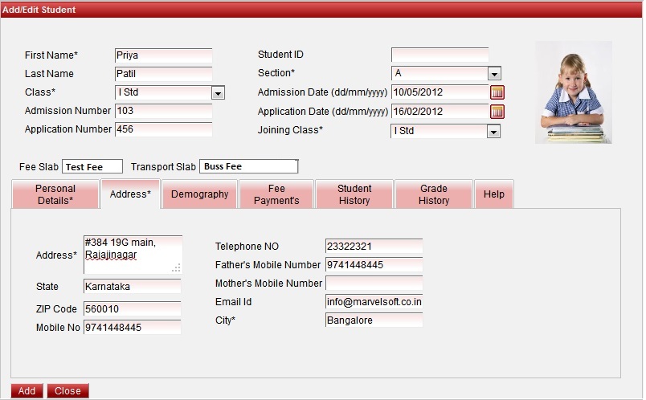
Task: Click the Close button
Action: (67, 391)
